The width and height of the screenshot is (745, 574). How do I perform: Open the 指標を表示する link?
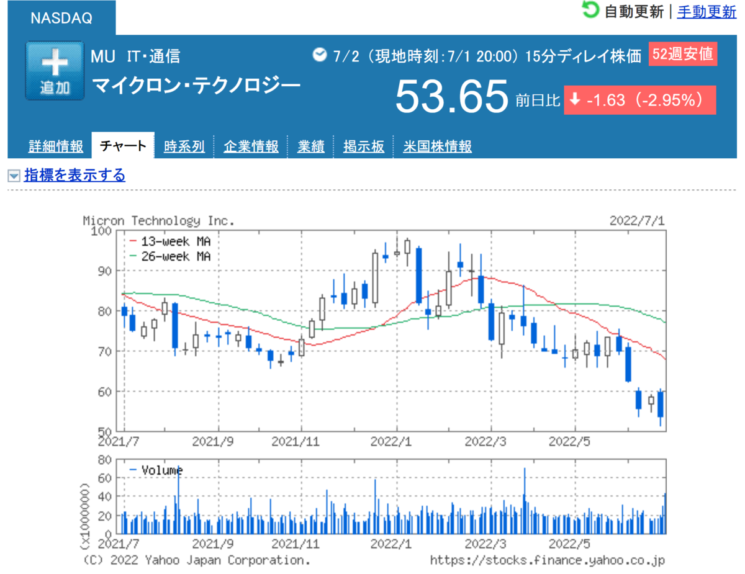click(x=74, y=176)
